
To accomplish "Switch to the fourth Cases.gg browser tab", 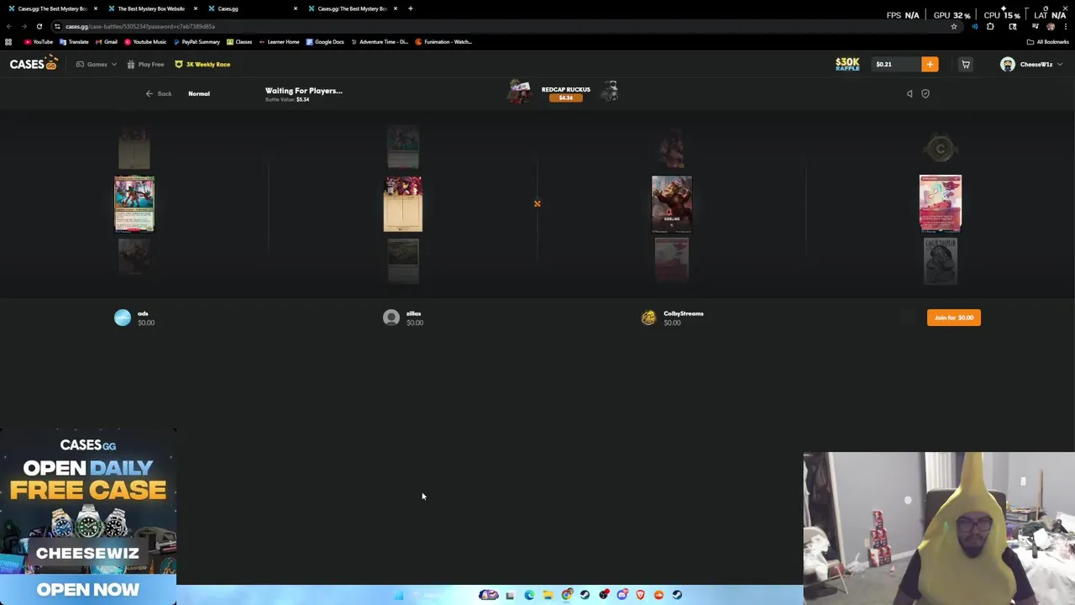I will 352,8.
